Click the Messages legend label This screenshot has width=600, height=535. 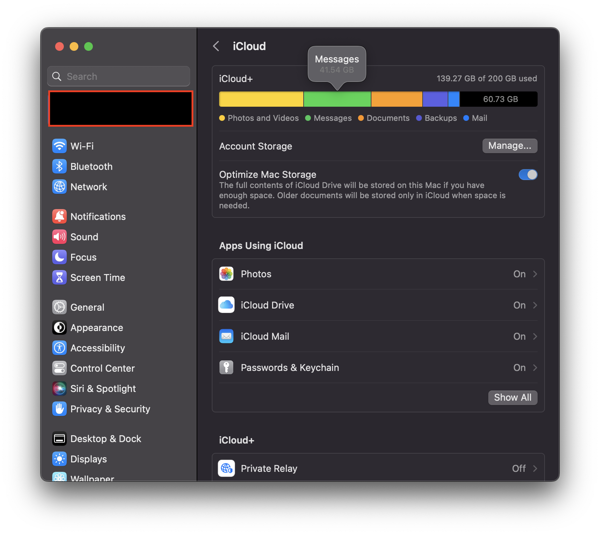[333, 118]
